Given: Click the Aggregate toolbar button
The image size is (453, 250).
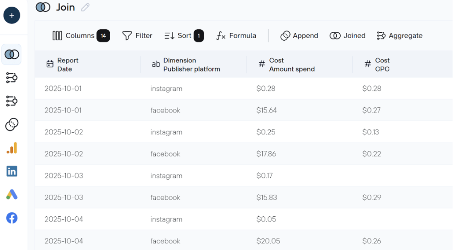Looking at the screenshot, I should (x=399, y=35).
